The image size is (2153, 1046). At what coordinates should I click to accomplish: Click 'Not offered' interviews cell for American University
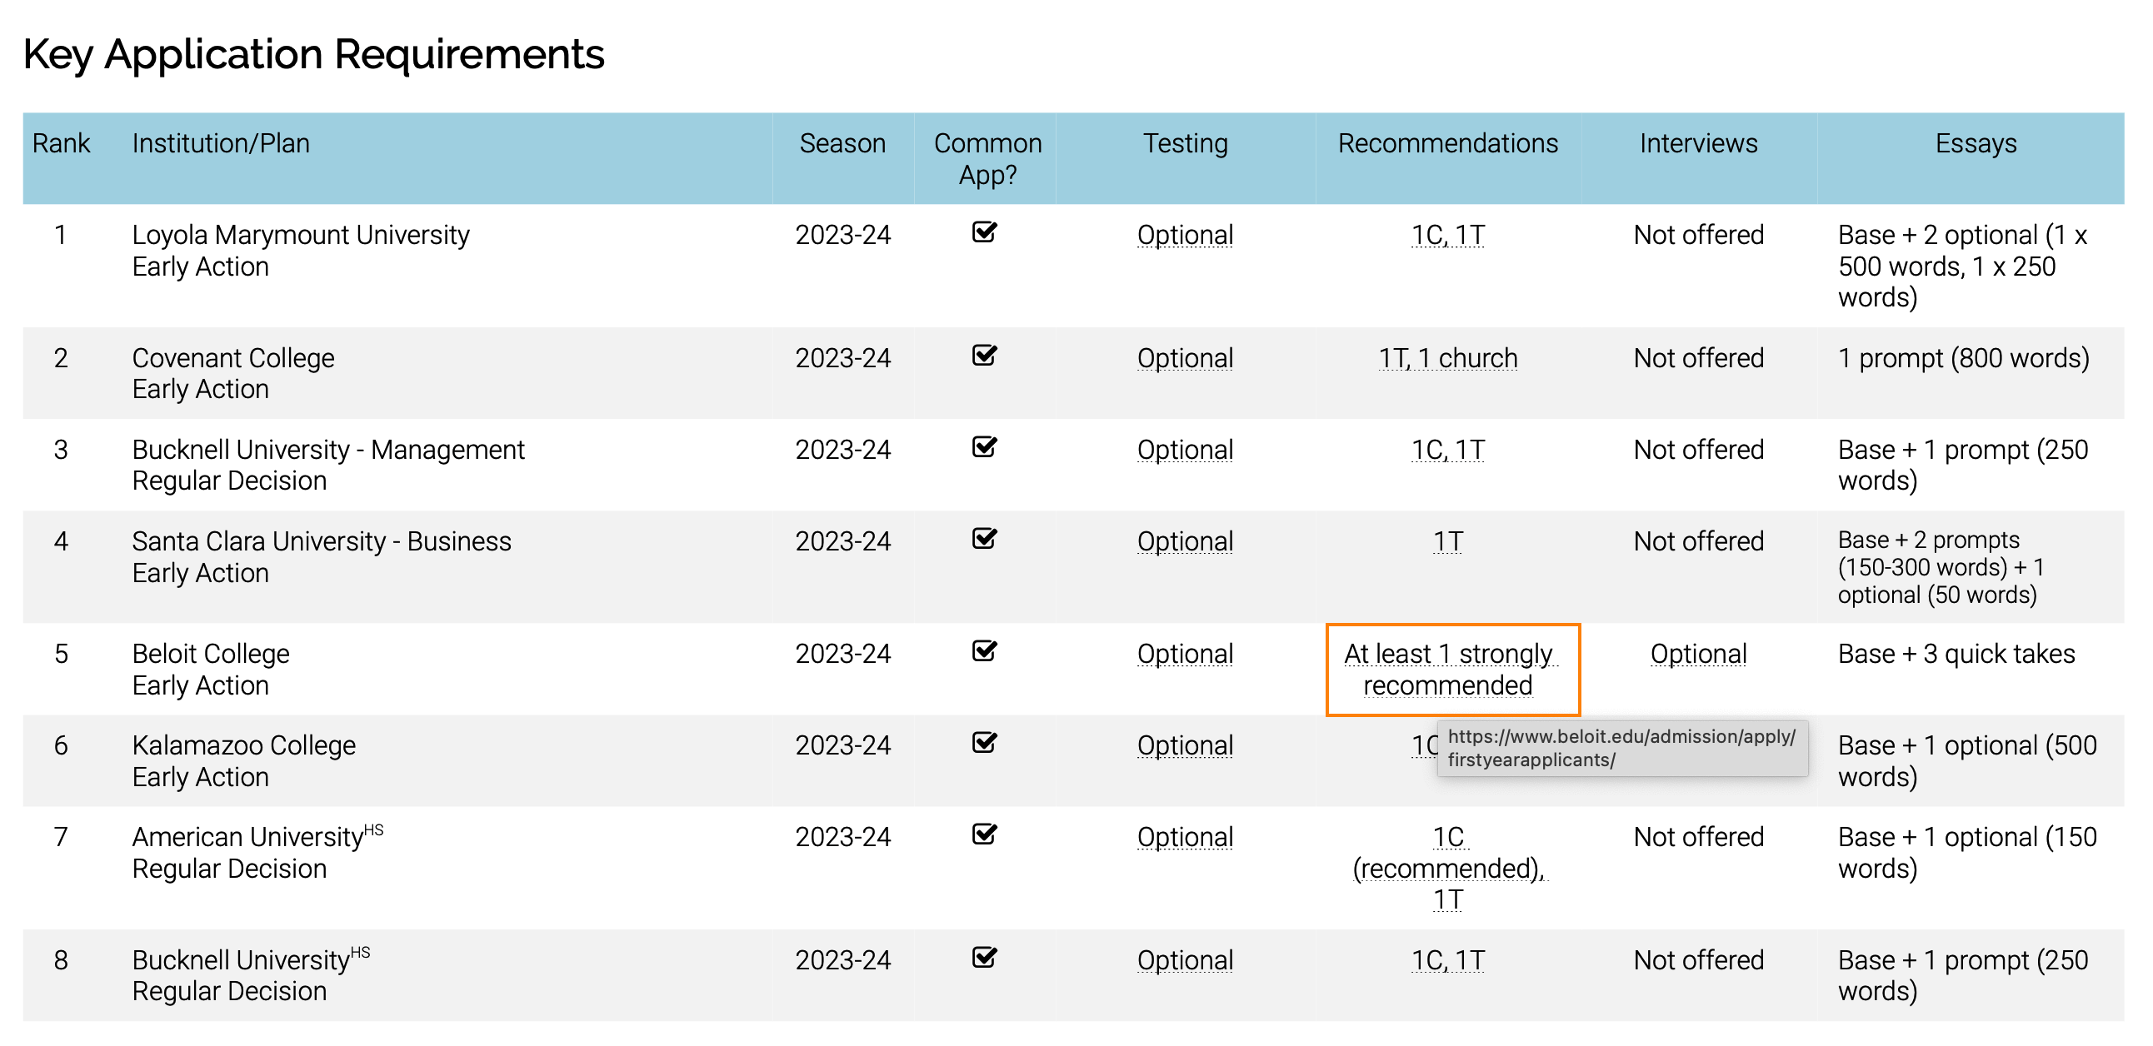point(1698,837)
